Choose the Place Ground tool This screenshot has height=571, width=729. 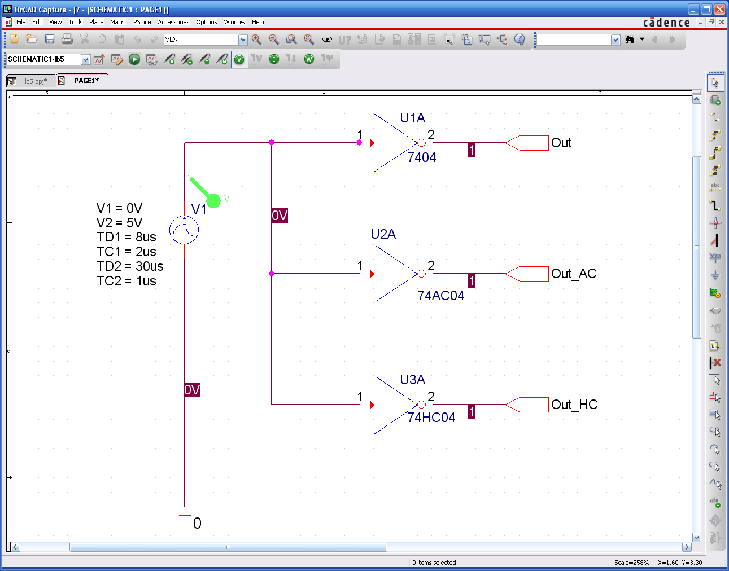[715, 275]
